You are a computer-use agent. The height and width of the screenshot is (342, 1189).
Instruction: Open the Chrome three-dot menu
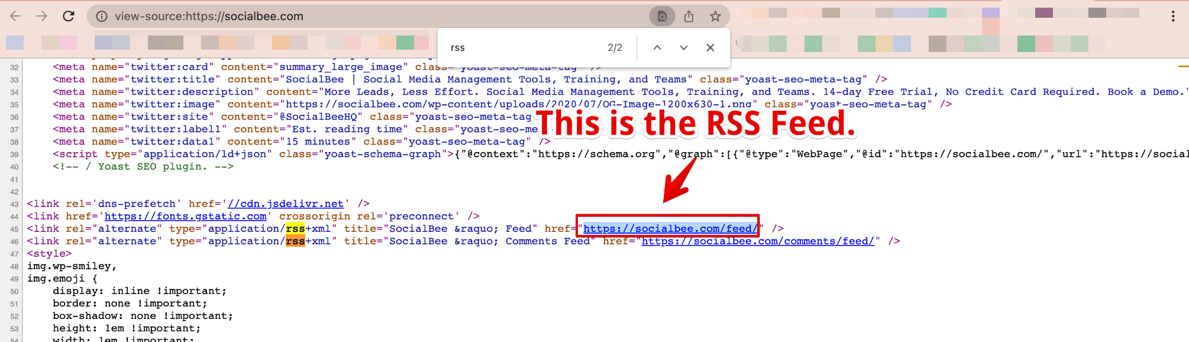click(x=1173, y=17)
